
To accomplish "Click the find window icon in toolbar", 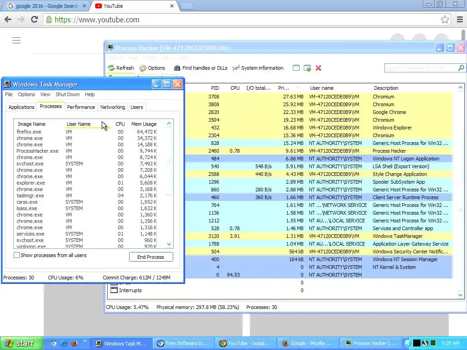I will [296, 68].
